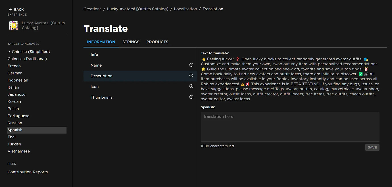The width and height of the screenshot is (392, 187).
Task: Select Thai in the language list
Action: coord(12,137)
